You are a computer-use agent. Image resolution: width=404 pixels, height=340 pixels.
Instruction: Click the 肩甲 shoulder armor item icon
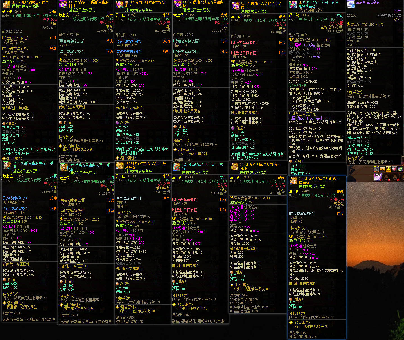click(x=6, y=4)
